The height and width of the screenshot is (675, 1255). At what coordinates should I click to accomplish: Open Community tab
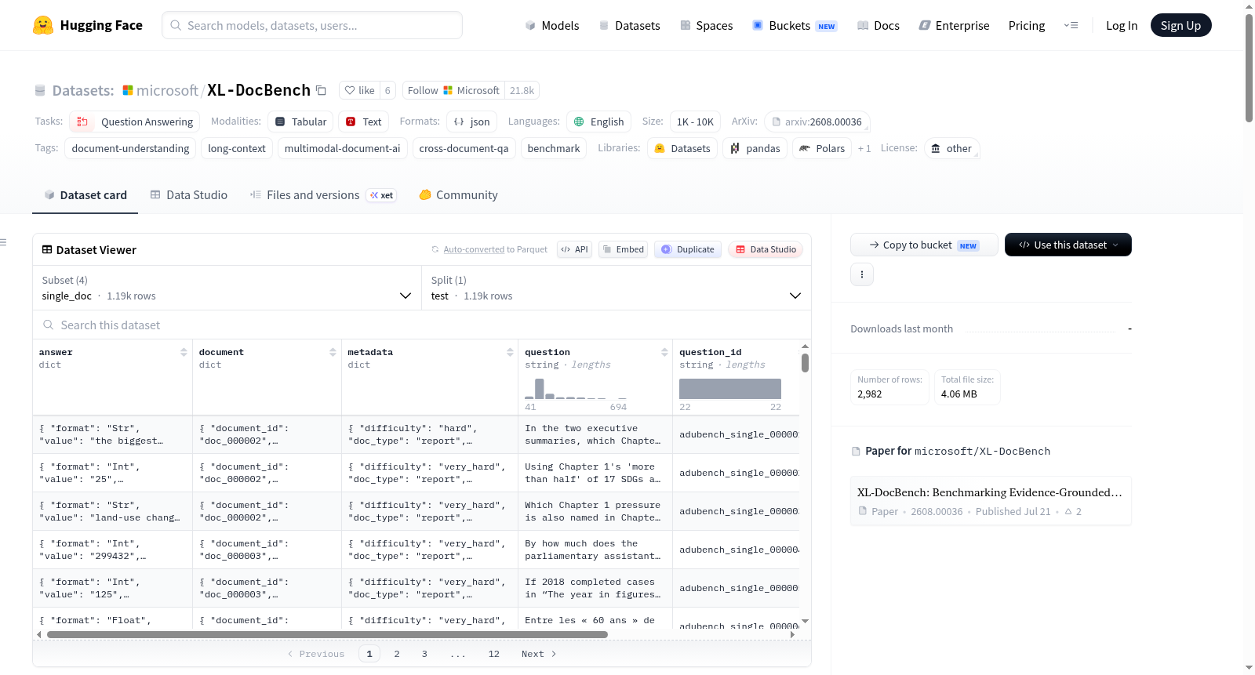click(x=459, y=195)
